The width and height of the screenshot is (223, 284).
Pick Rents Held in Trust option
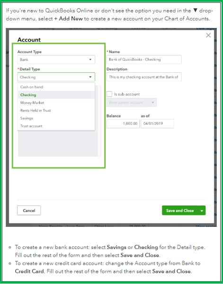56,110
